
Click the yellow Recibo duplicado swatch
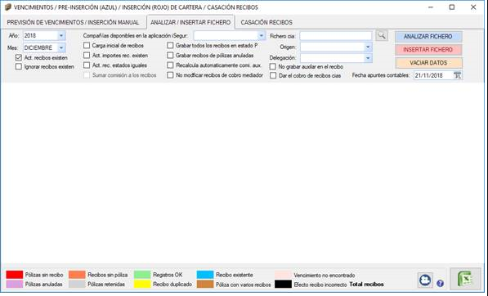tap(142, 284)
